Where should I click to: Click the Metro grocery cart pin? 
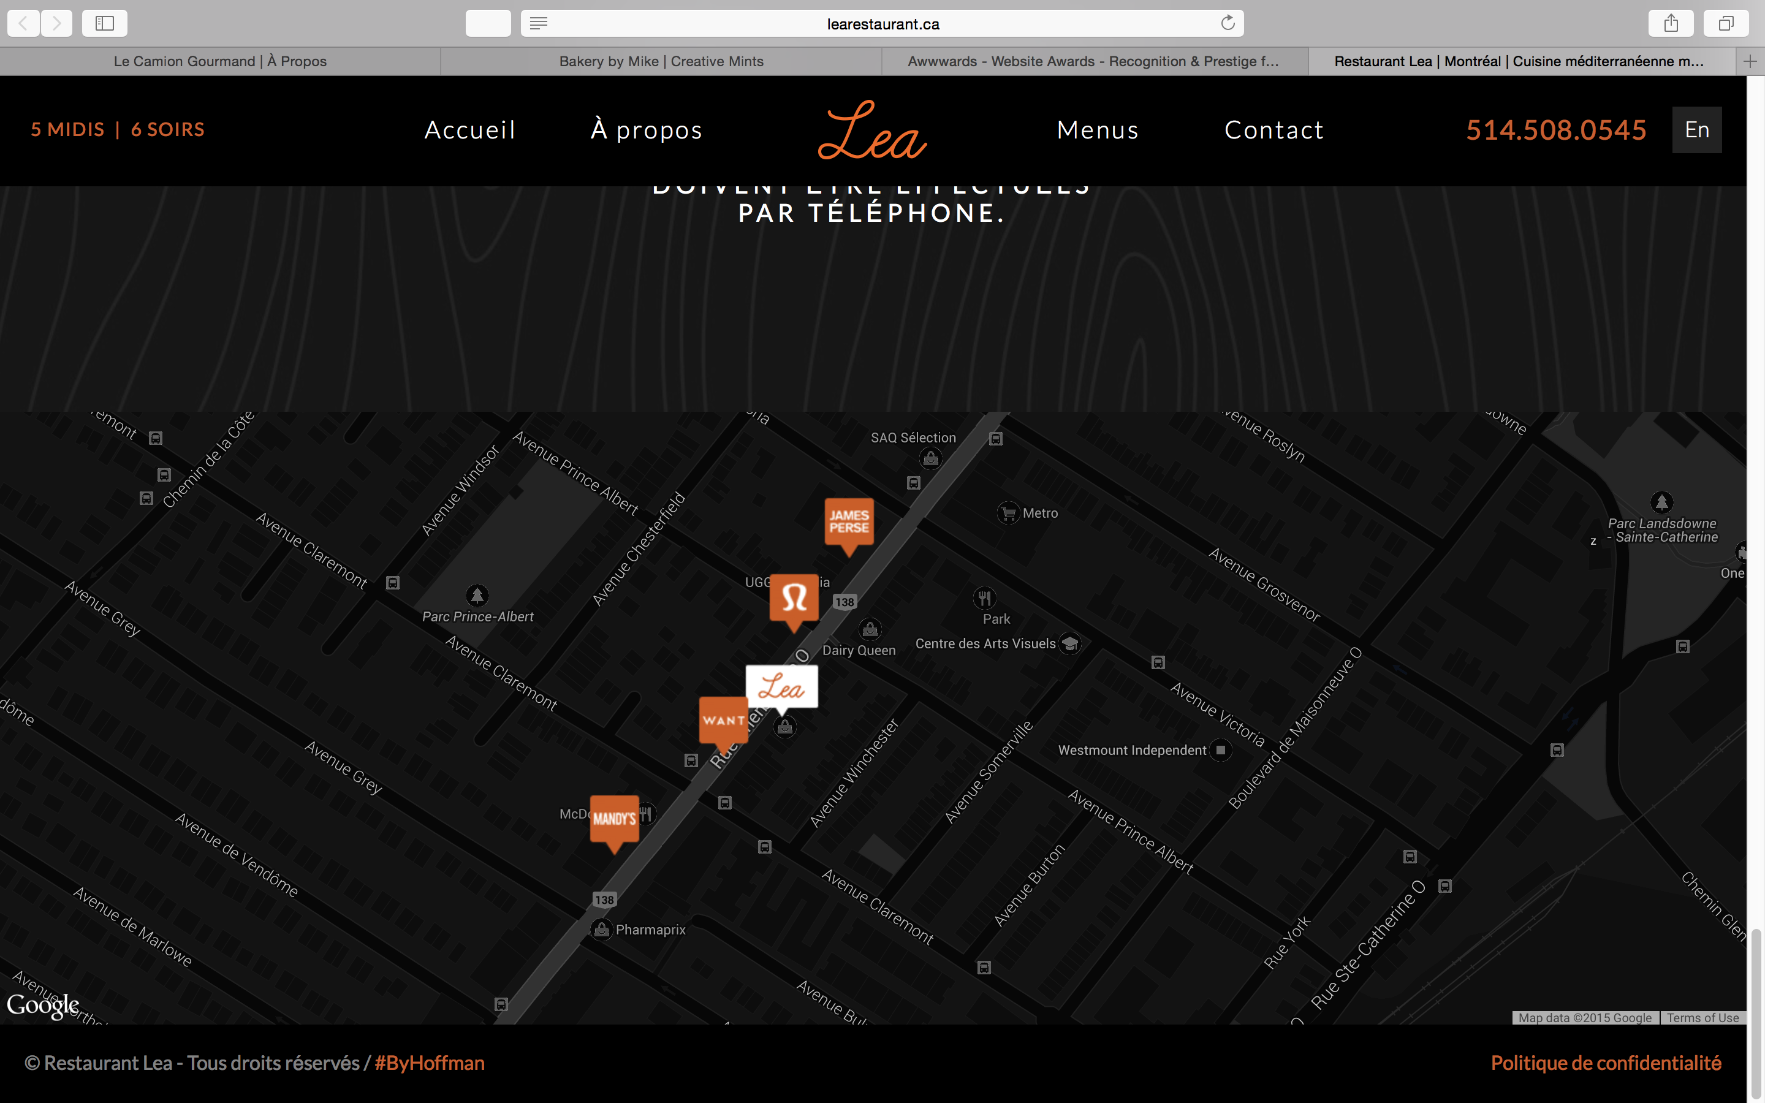pos(1009,513)
